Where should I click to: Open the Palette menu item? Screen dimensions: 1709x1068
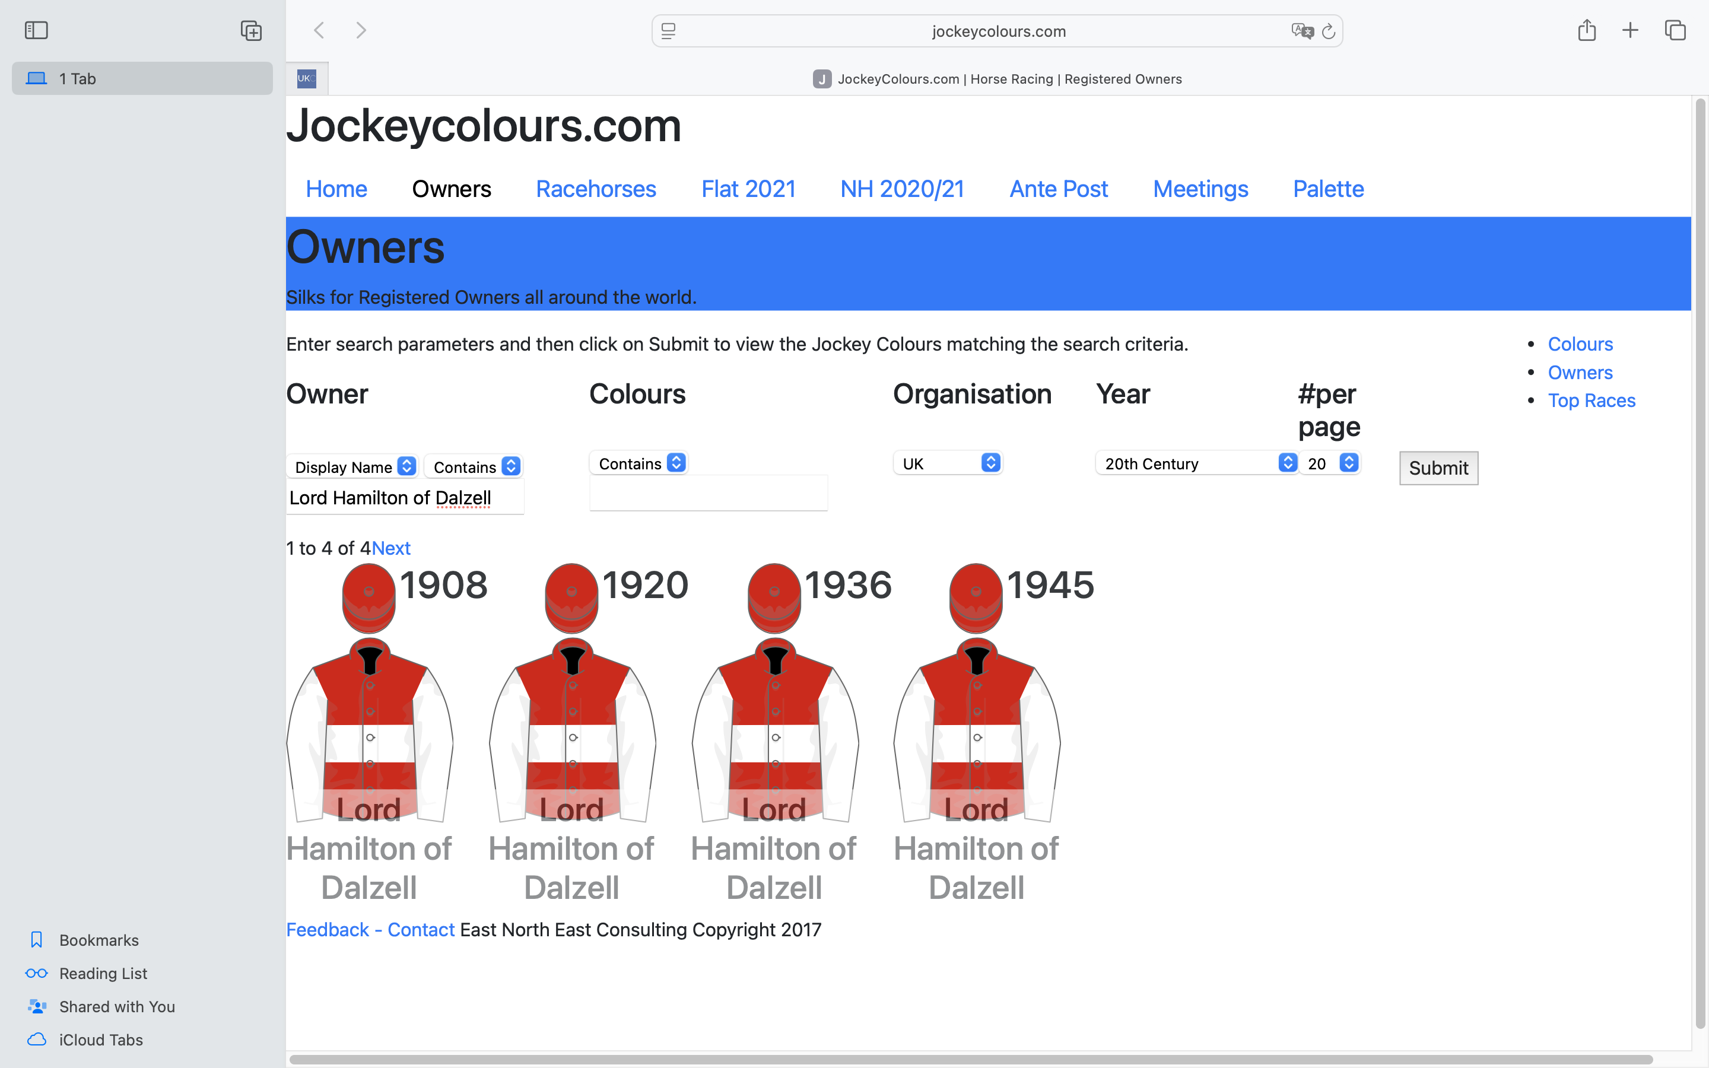(x=1327, y=189)
